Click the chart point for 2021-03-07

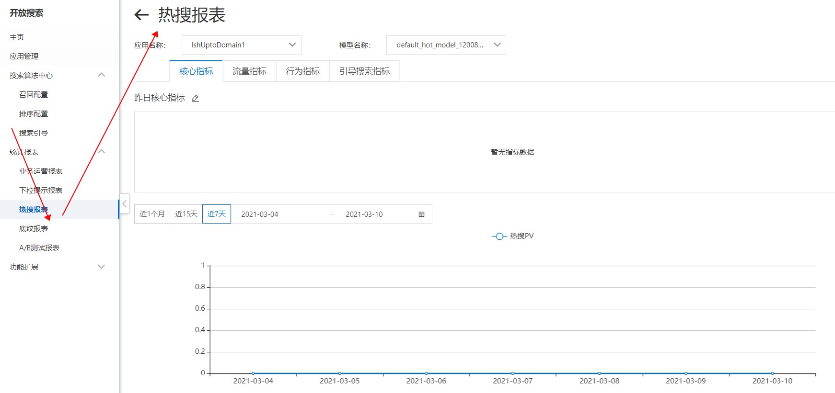513,373
